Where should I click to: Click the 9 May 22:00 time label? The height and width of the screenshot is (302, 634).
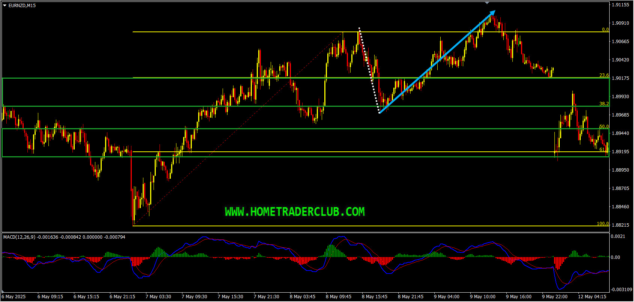coord(555,297)
